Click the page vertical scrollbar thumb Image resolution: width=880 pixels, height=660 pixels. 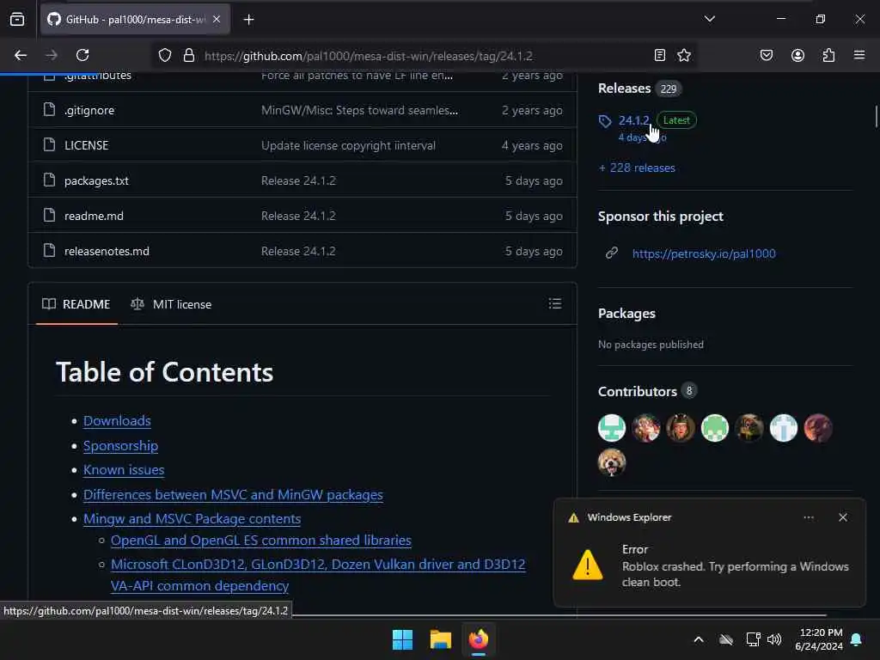[876, 117]
